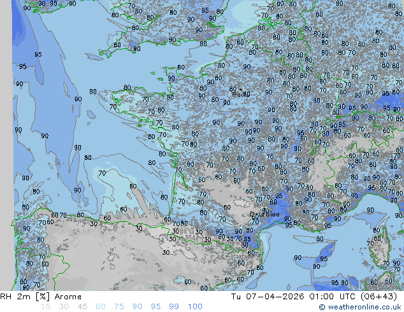This screenshot has width=404, height=312.
Task: Select the 30 legend value
Action: tap(64, 307)
